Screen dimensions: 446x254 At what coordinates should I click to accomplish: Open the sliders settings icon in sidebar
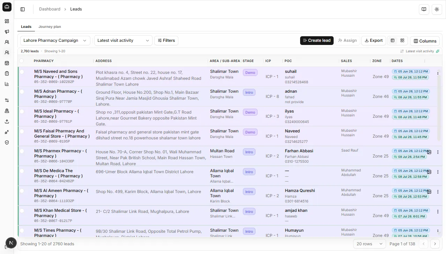click(x=7, y=100)
